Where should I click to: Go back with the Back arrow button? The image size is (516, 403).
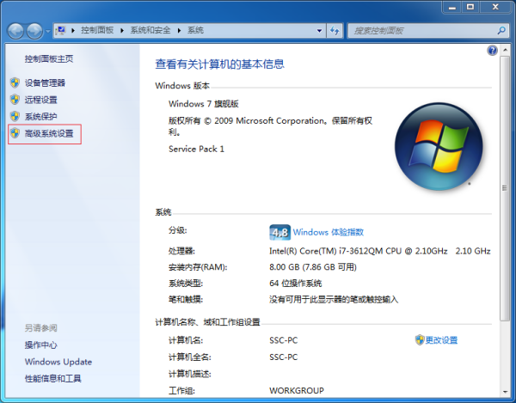(15, 31)
